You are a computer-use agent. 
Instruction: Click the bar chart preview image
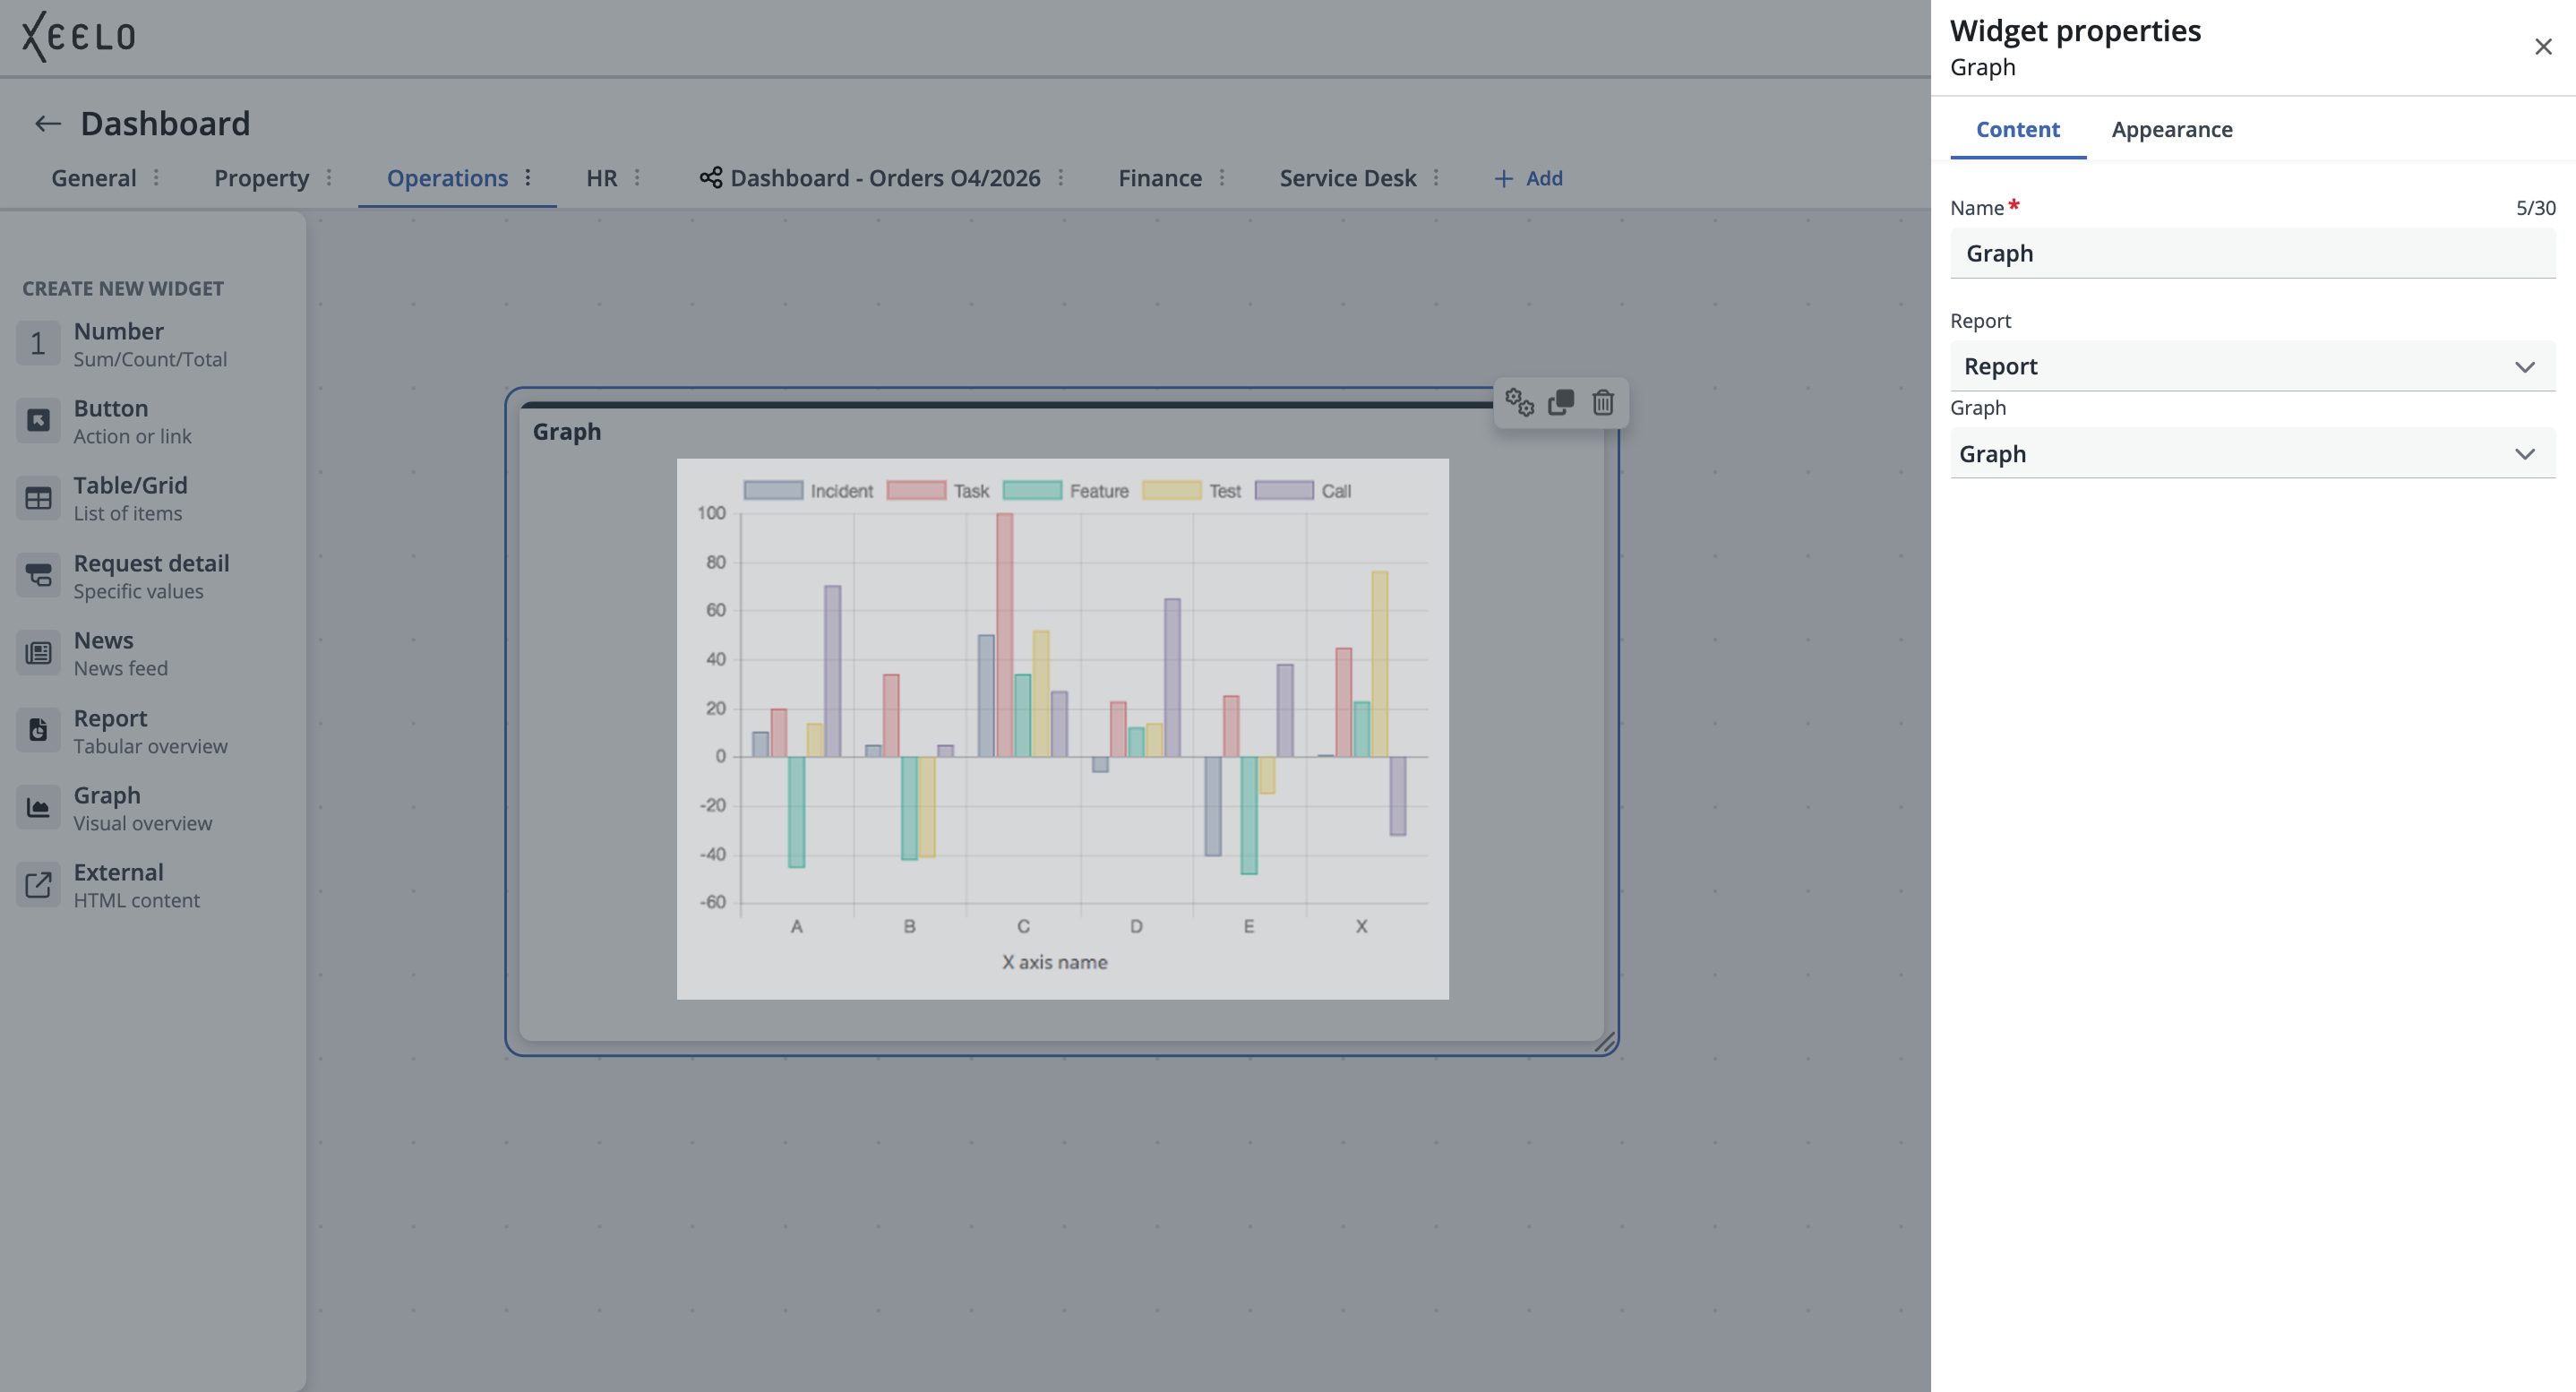click(1062, 729)
